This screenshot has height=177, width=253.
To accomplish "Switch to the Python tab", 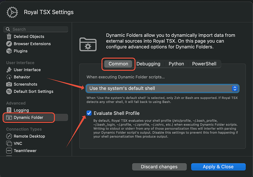I will coord(176,64).
